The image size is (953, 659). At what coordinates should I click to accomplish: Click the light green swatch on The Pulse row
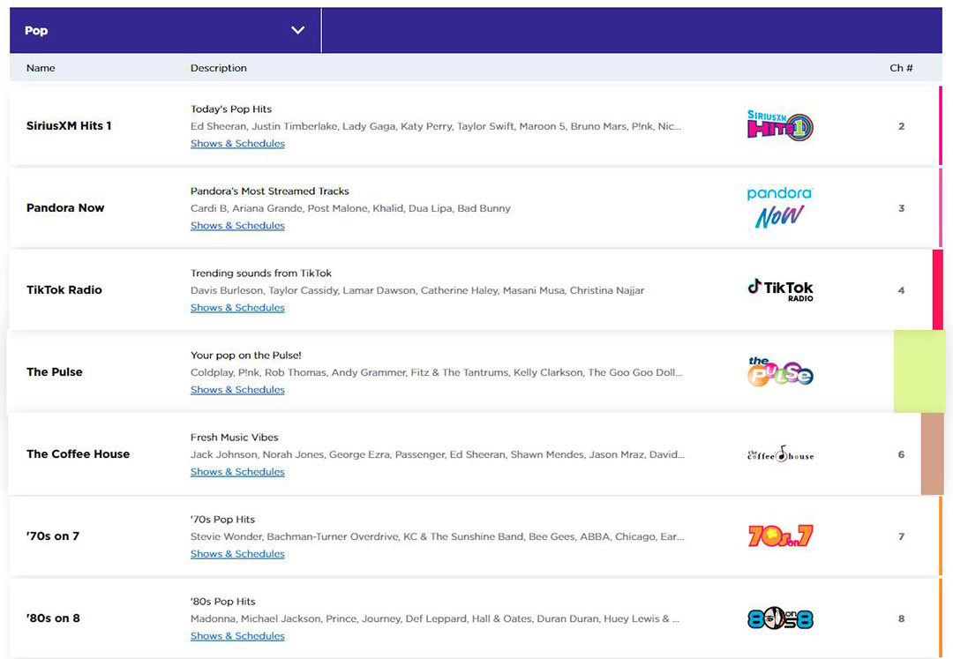[x=919, y=371]
